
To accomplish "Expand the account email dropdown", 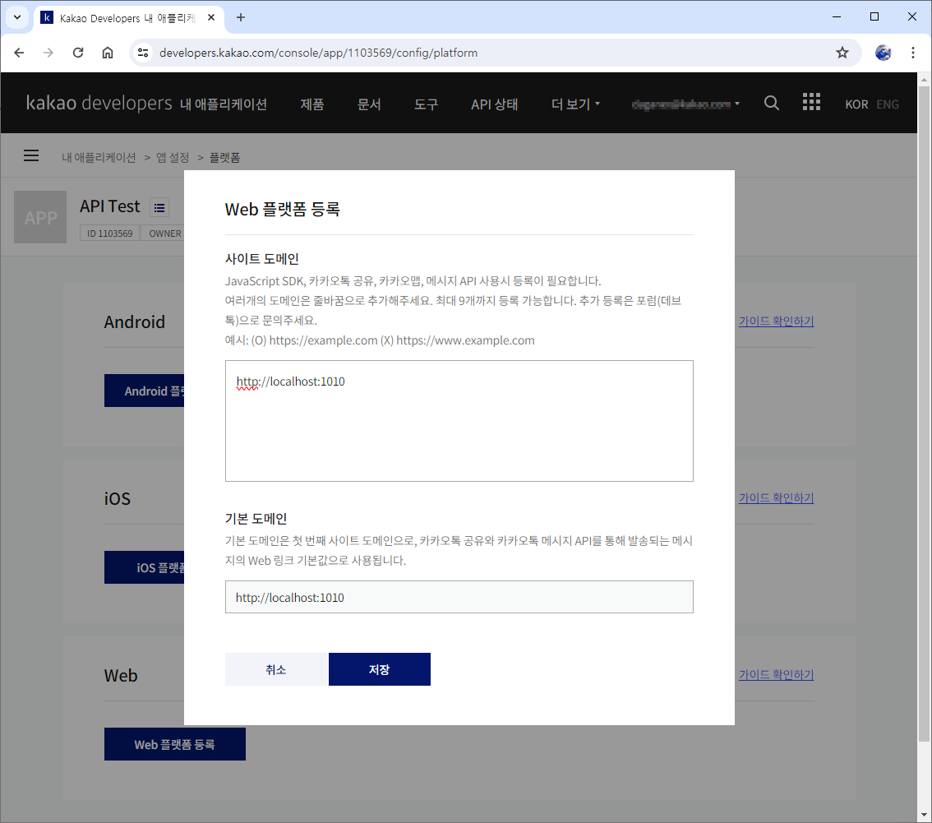I will (685, 104).
